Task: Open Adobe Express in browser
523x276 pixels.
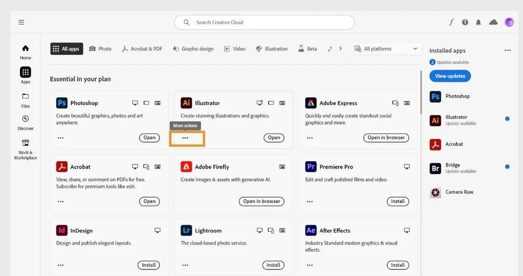Action: coord(386,137)
